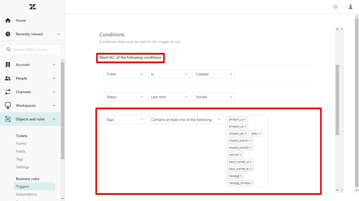The image size is (359, 201).
Task: Click the People icon
Action: (8, 78)
